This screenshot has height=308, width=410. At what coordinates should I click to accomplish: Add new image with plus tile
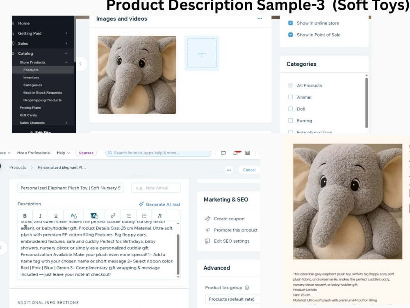202,53
